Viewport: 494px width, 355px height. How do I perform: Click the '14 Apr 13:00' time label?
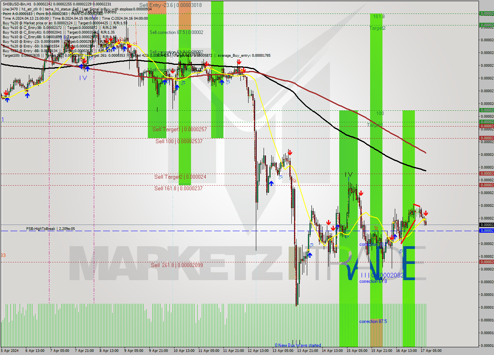click(x=332, y=351)
